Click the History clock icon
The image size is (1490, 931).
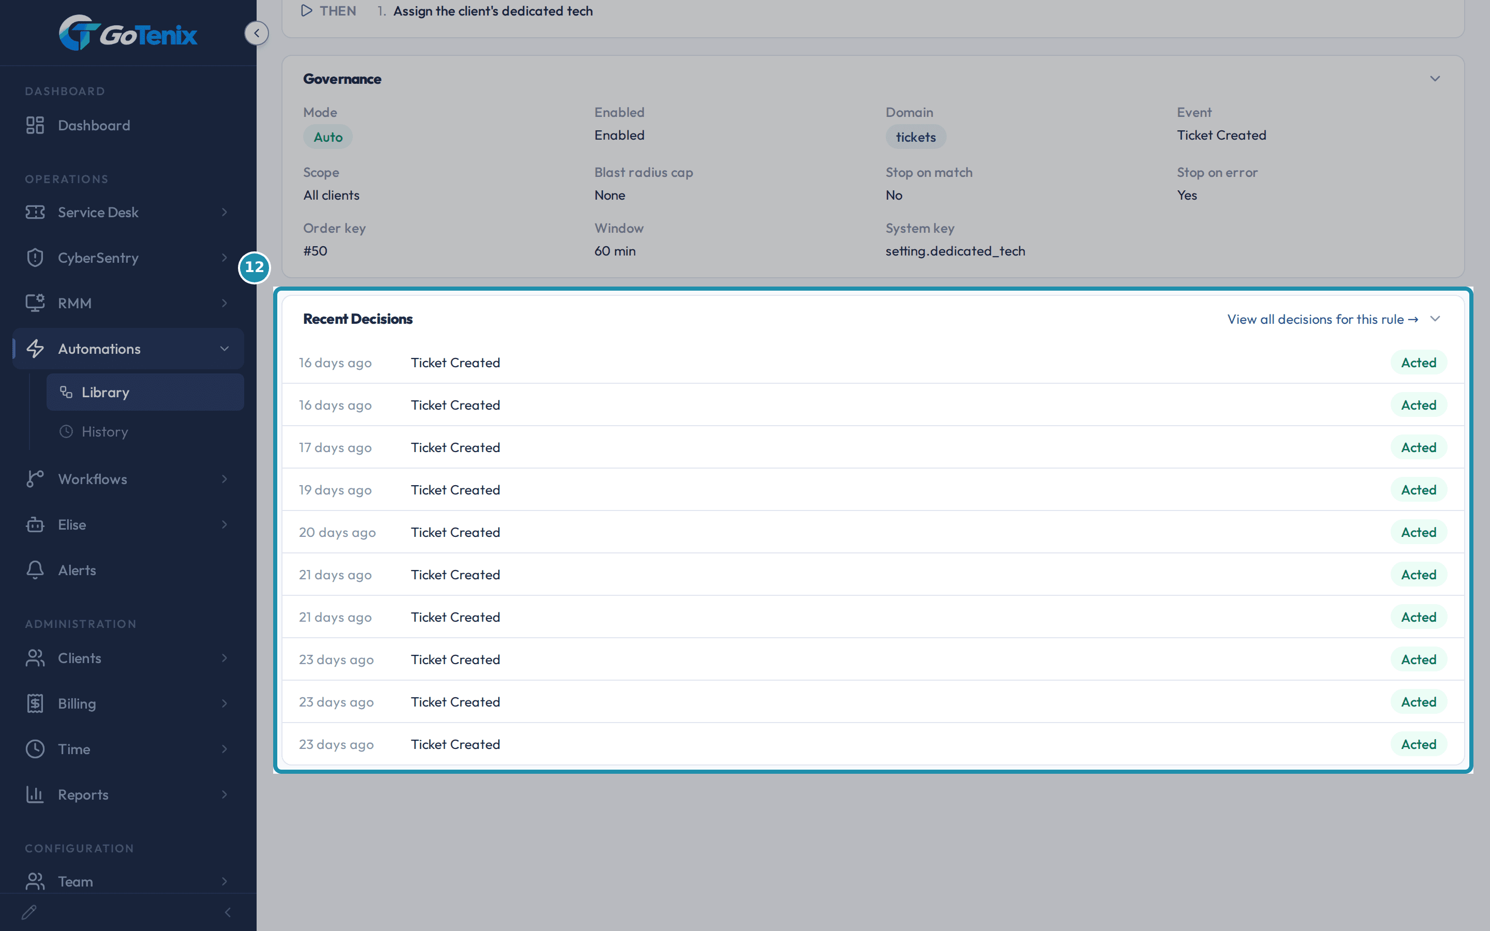point(67,432)
